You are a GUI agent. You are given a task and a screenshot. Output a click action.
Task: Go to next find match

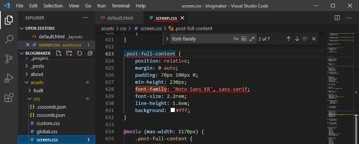(x=297, y=39)
